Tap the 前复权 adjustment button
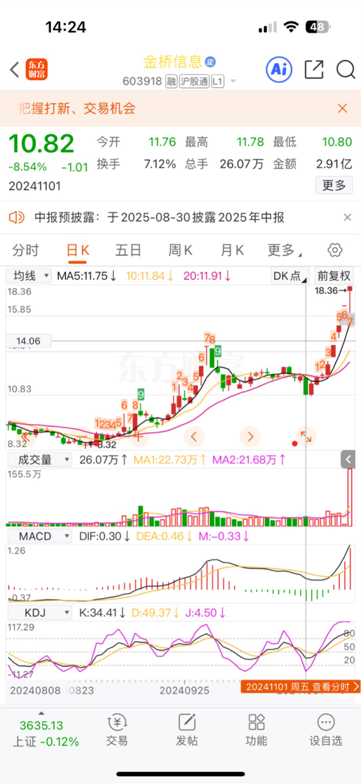The image size is (361, 784). point(334,276)
